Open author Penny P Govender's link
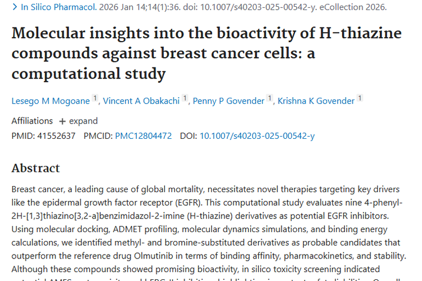Image resolution: width=422 pixels, height=281 pixels. [x=228, y=101]
